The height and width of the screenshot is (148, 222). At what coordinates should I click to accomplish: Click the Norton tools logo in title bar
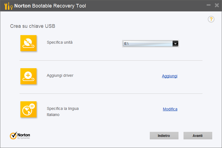(8, 6)
